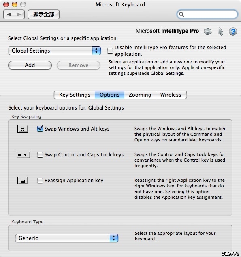Click the Microsoft IntelliType Pro title text
241x257 pixels.
click(167, 31)
